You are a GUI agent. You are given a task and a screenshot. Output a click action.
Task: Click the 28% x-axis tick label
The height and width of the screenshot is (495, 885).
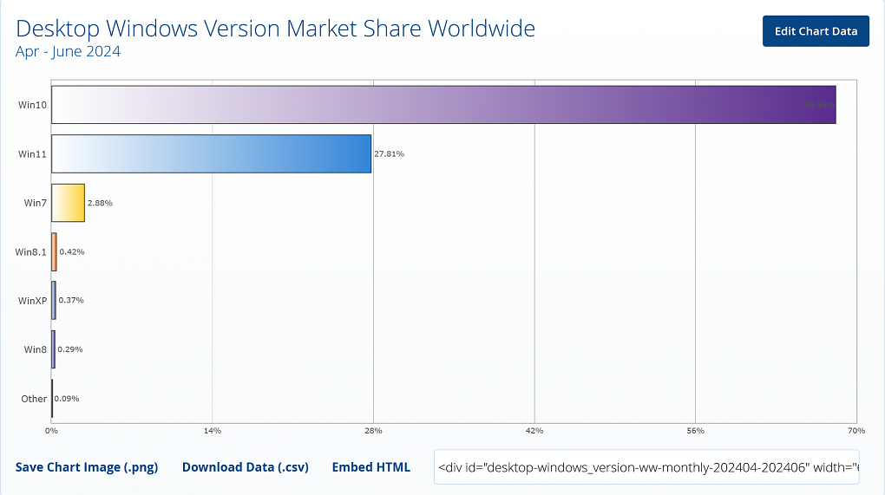tap(373, 431)
